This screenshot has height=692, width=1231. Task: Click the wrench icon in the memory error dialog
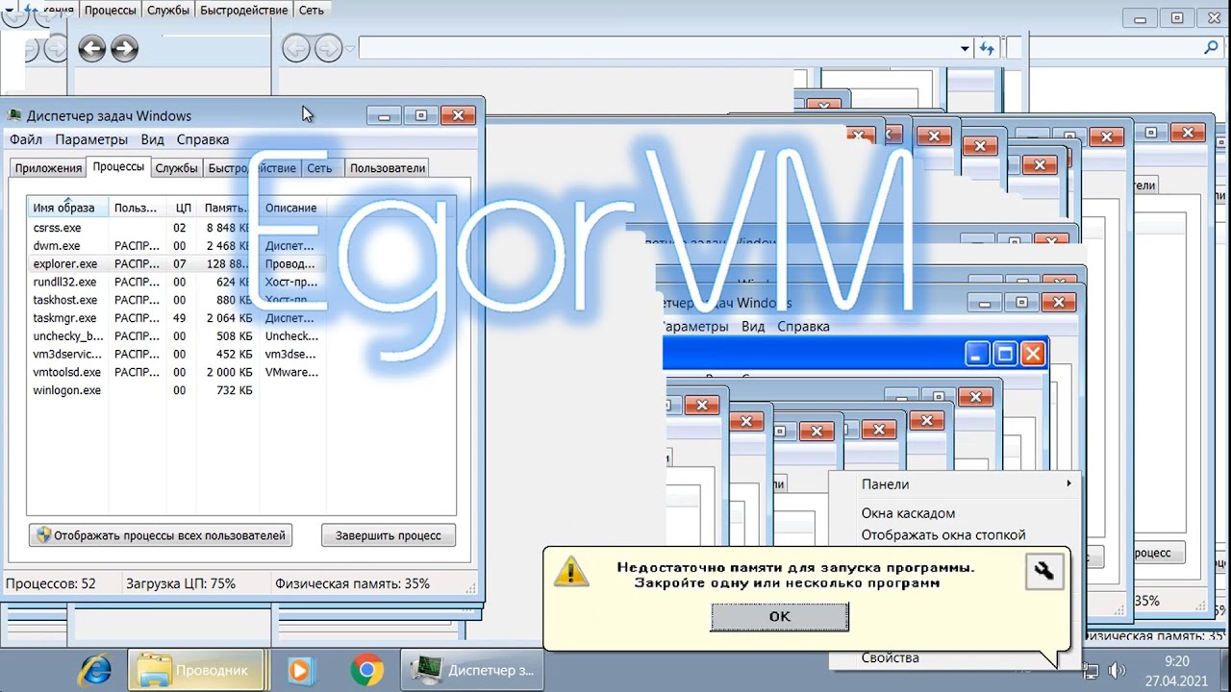[x=1043, y=571]
